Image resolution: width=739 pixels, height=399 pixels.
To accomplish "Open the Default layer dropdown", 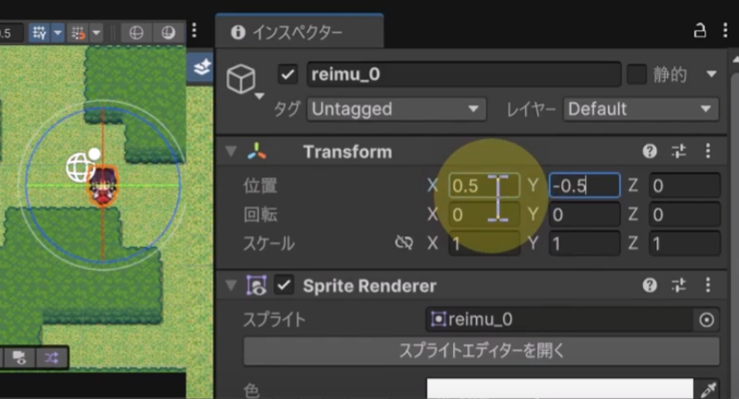I will tap(640, 109).
